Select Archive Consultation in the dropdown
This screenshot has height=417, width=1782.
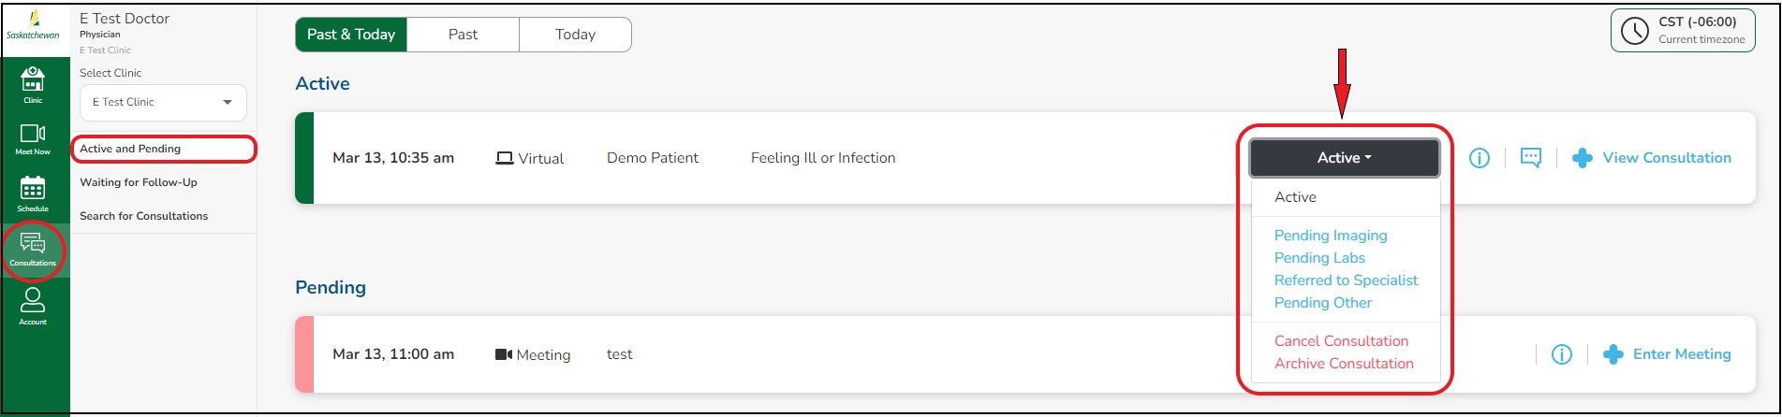coord(1344,364)
